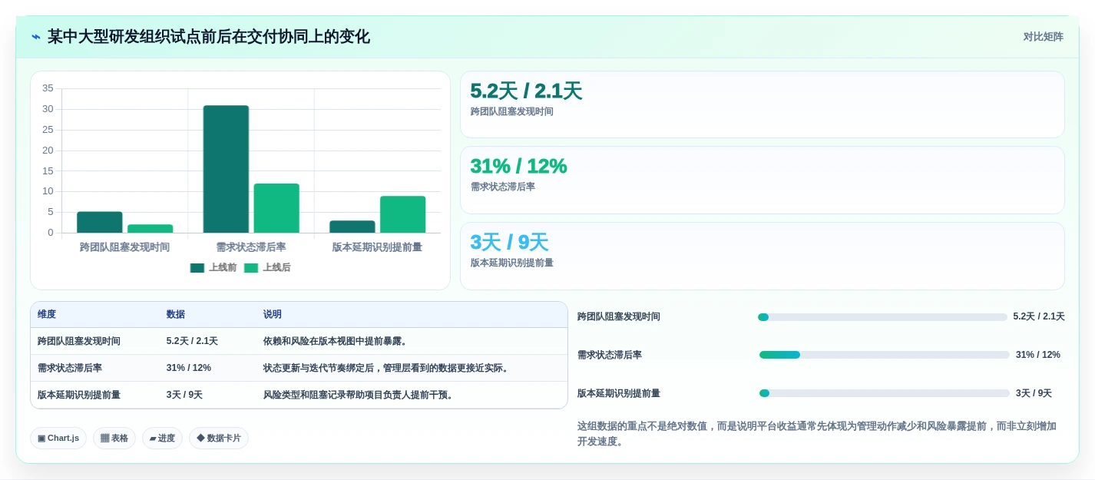
Task: Click the 5.2天 / 2.1天 card value
Action: 526,91
